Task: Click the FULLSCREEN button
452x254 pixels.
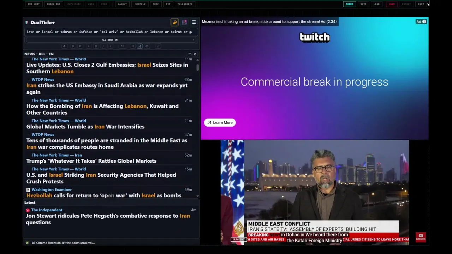Action: [x=185, y=4]
